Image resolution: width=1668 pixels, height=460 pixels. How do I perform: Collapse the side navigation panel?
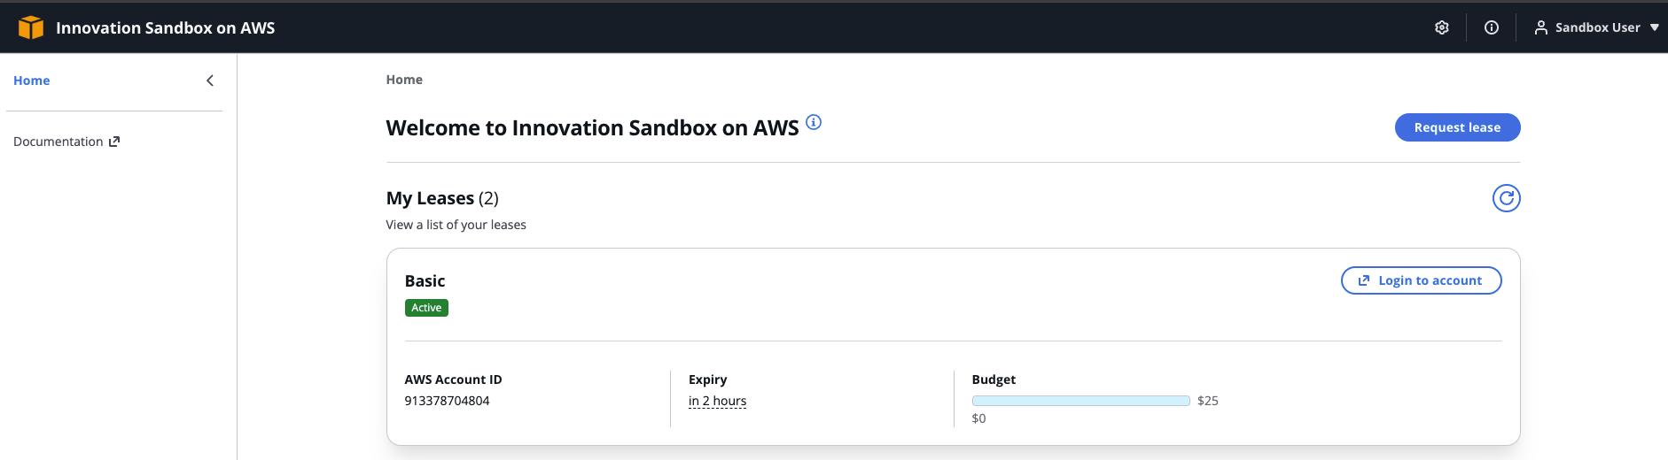[210, 80]
